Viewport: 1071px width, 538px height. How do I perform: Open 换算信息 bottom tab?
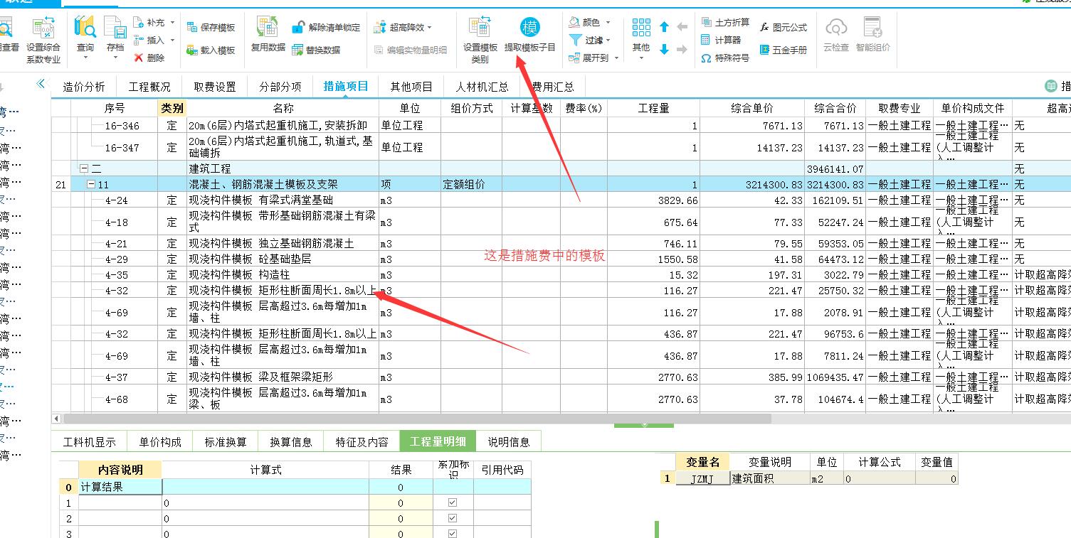pyautogui.click(x=290, y=442)
